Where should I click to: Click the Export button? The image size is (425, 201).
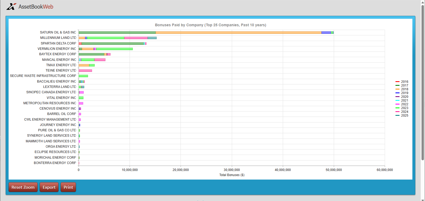[49, 187]
